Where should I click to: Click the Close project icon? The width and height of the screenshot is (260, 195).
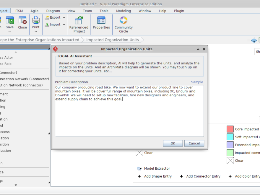[x=22, y=21]
